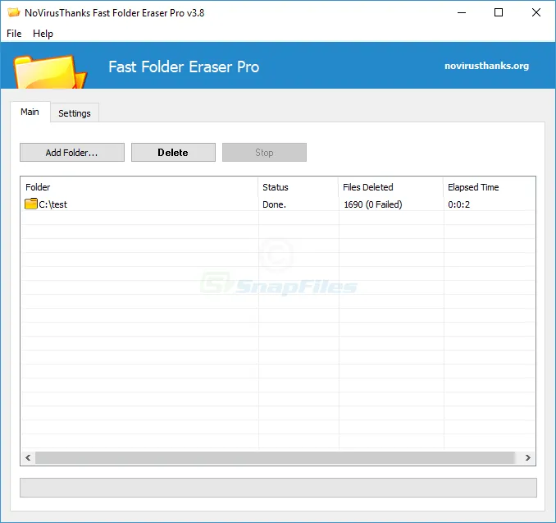This screenshot has height=523, width=556.
Task: Sort by the Folder column header
Action: pyautogui.click(x=139, y=187)
